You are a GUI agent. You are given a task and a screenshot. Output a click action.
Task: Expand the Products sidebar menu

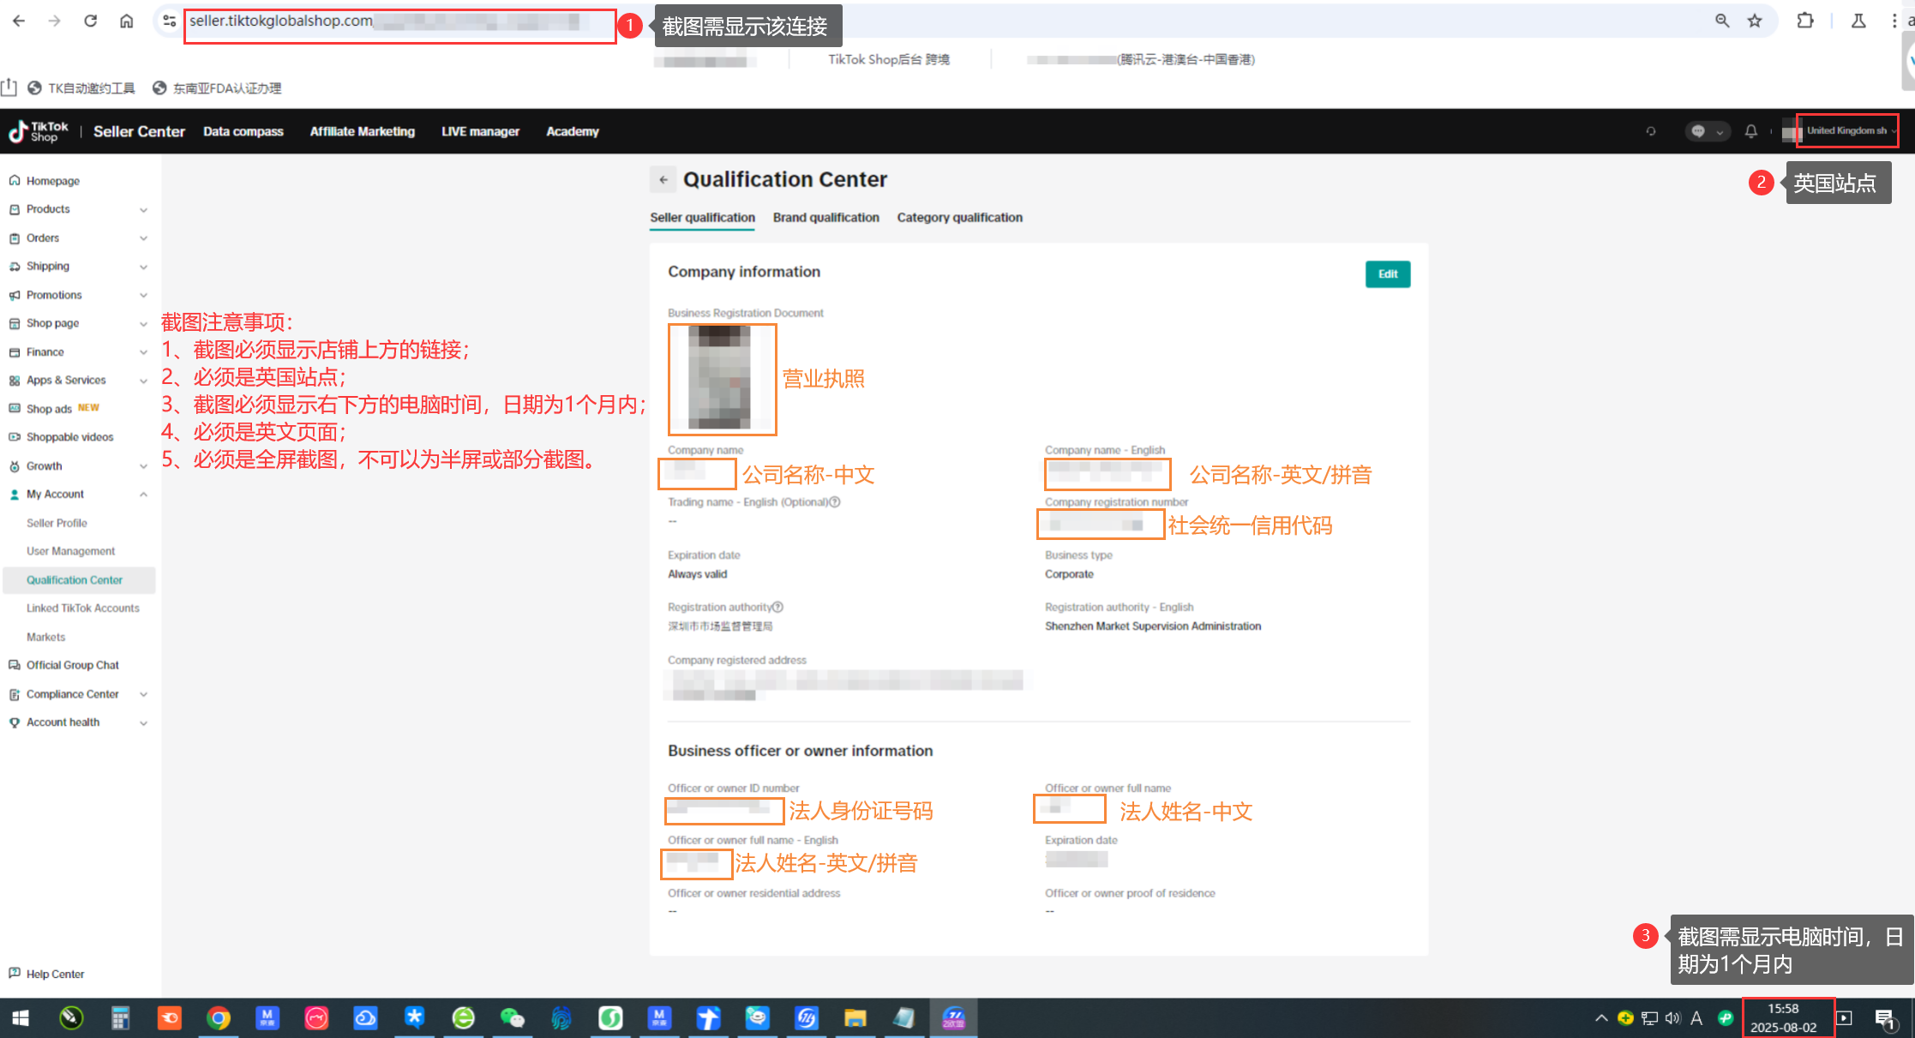(143, 210)
